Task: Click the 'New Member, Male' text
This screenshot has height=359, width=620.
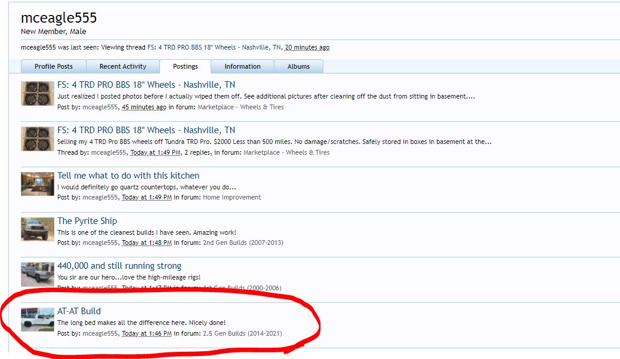Action: click(x=53, y=32)
